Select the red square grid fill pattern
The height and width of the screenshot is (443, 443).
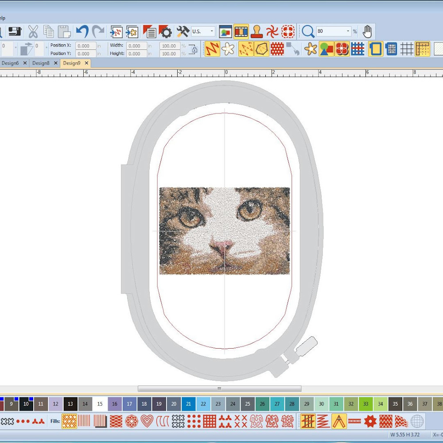pyautogui.click(x=210, y=421)
